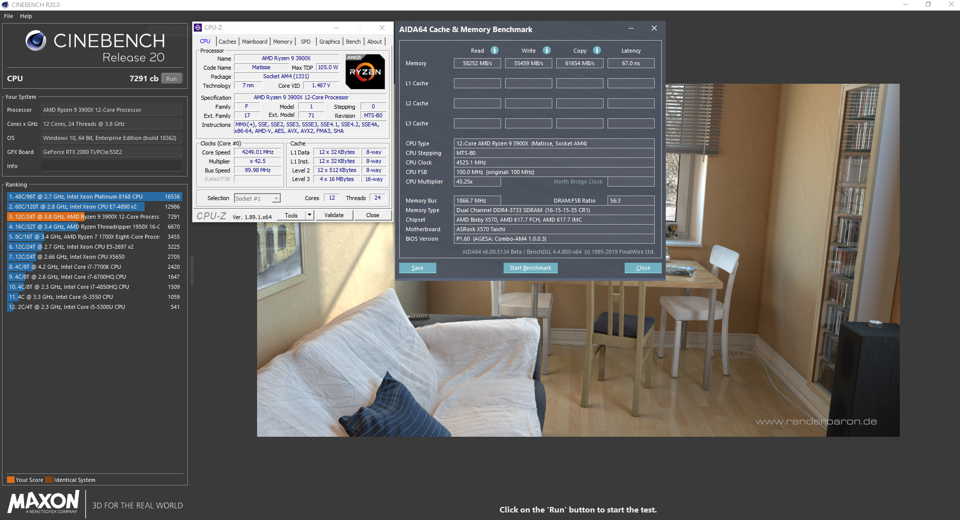The image size is (960, 520).
Task: Switch to the About tab in CPU-Z
Action: click(x=375, y=42)
